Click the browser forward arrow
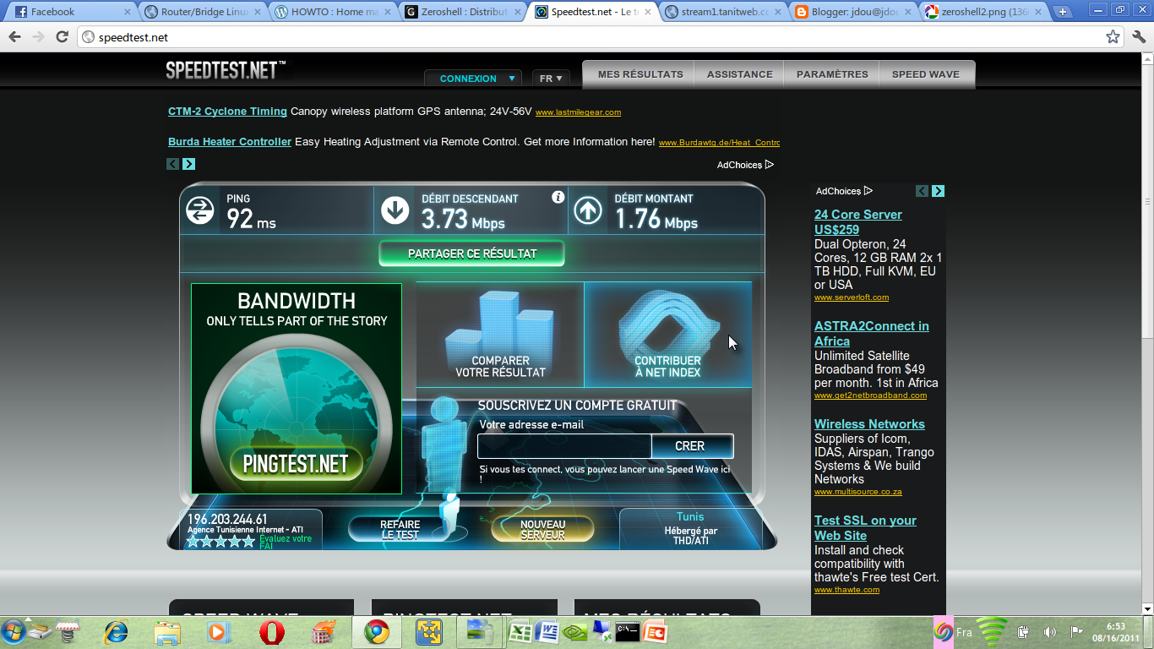1154x649 pixels. point(38,37)
